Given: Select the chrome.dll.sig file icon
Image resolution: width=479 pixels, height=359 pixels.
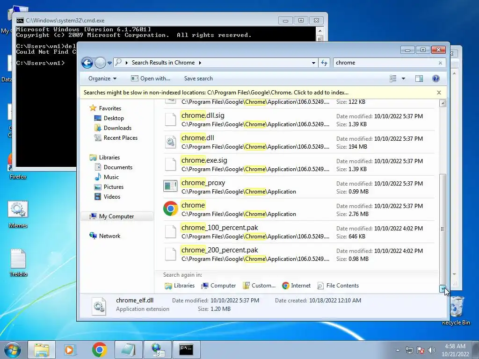Looking at the screenshot, I should click(170, 119).
